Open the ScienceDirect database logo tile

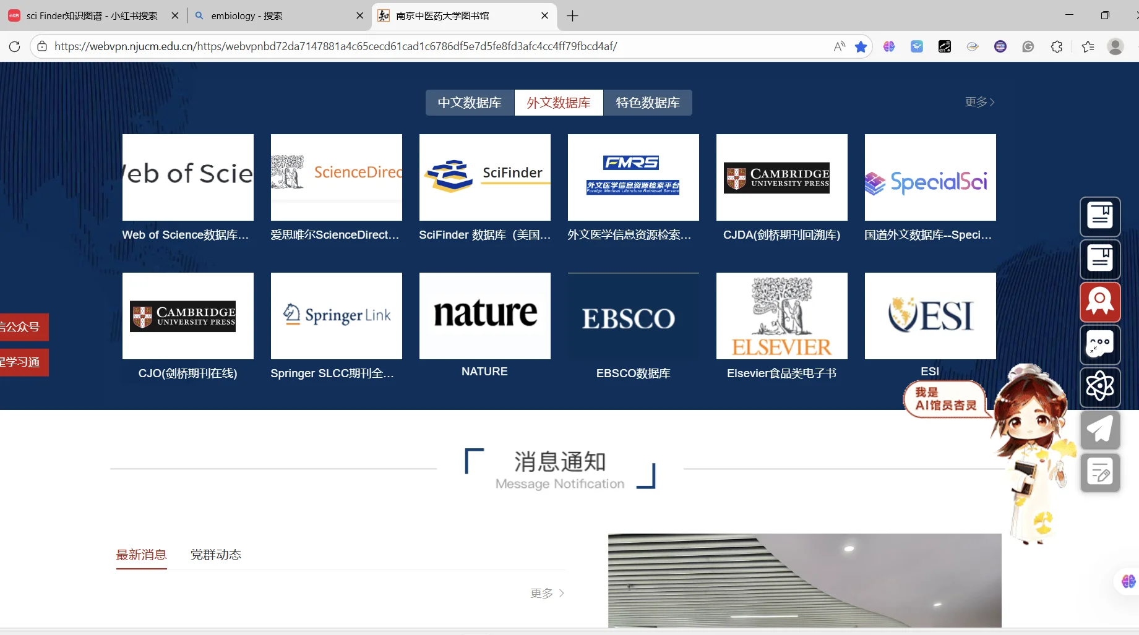click(x=337, y=177)
